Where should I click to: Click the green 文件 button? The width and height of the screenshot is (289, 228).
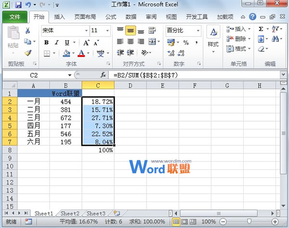tap(15, 17)
